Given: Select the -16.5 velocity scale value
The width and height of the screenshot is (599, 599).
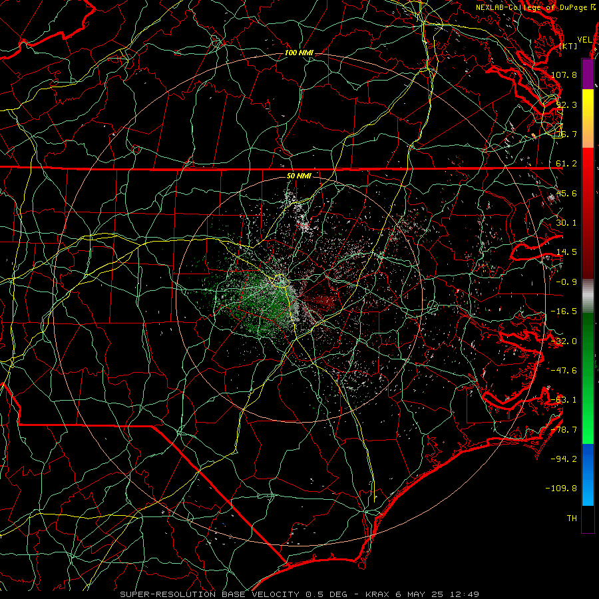Looking at the screenshot, I should [564, 311].
